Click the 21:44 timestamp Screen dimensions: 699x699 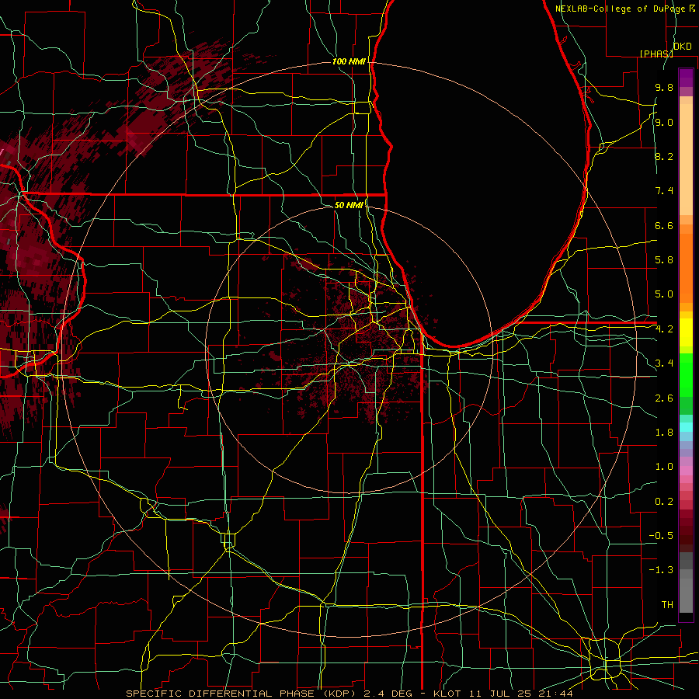(x=555, y=694)
